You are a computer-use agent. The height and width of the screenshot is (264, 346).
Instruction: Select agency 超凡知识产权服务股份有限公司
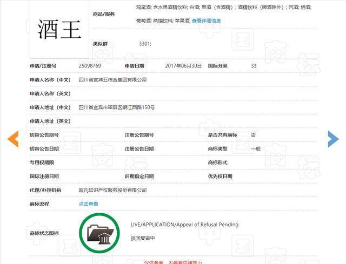tap(113, 190)
